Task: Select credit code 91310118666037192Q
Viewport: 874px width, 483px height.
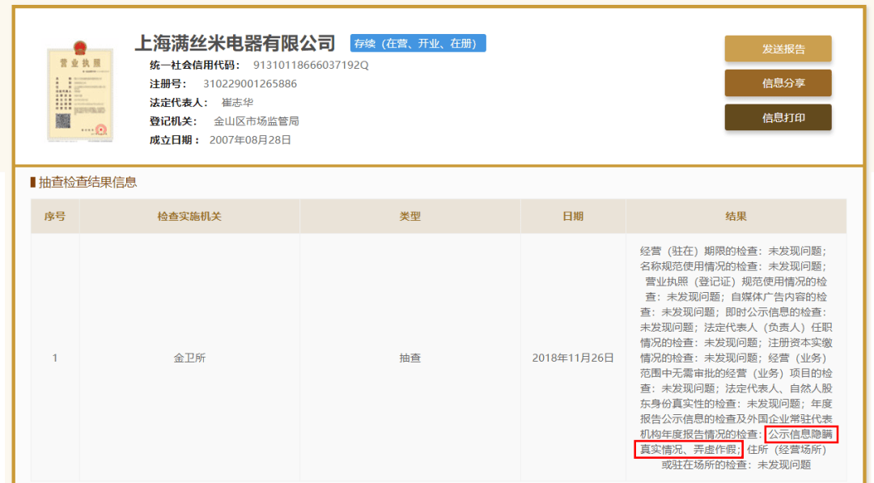Action: coord(311,66)
